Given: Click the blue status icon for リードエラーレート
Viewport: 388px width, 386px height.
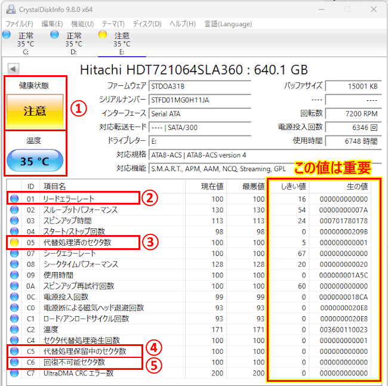Looking at the screenshot, I should [x=14, y=199].
